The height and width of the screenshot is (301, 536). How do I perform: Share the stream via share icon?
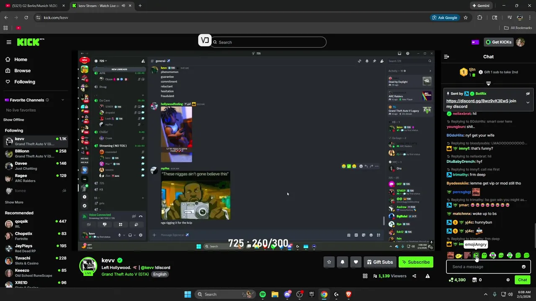[x=414, y=276]
